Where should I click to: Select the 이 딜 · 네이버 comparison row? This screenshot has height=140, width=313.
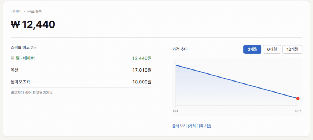pyautogui.click(x=81, y=58)
